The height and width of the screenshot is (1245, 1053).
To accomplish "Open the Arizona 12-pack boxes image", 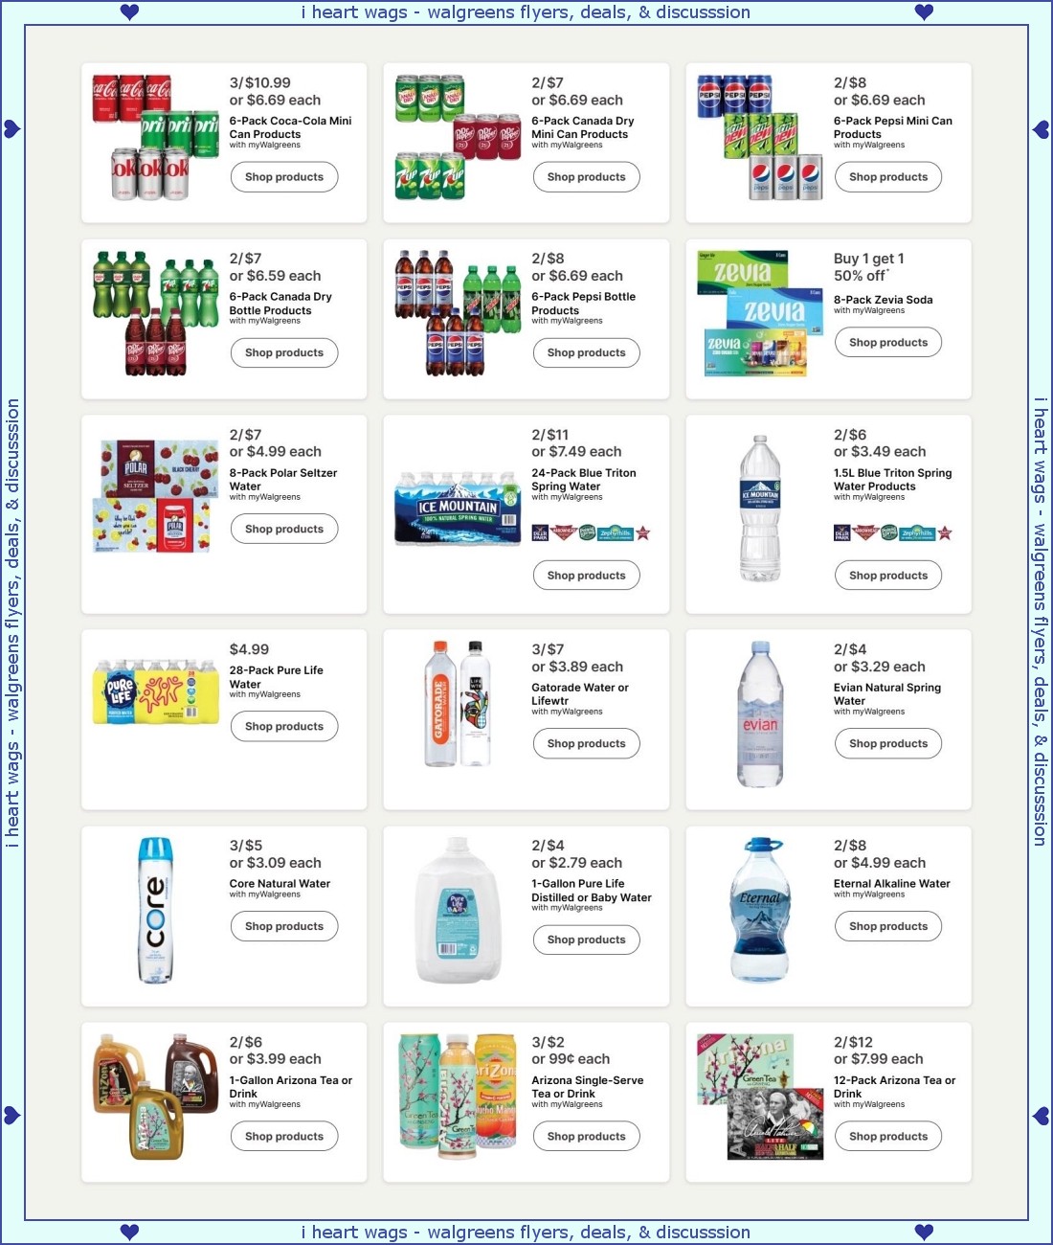I will (x=760, y=1097).
